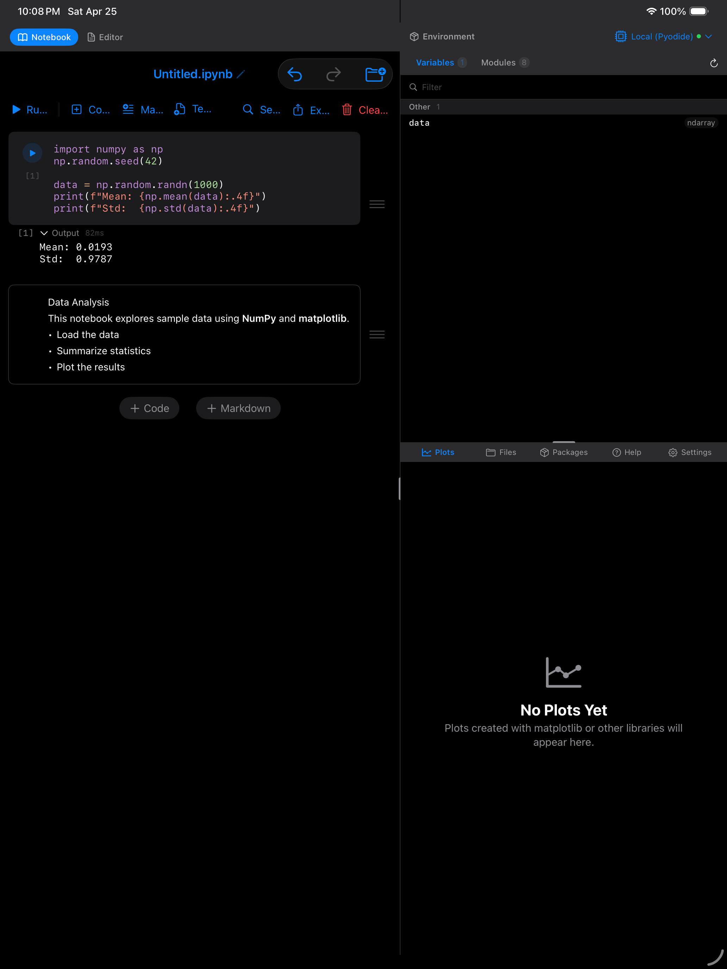Viewport: 727px width, 969px height.
Task: Open the Local (Pyodide) kernel dropdown
Action: click(664, 37)
